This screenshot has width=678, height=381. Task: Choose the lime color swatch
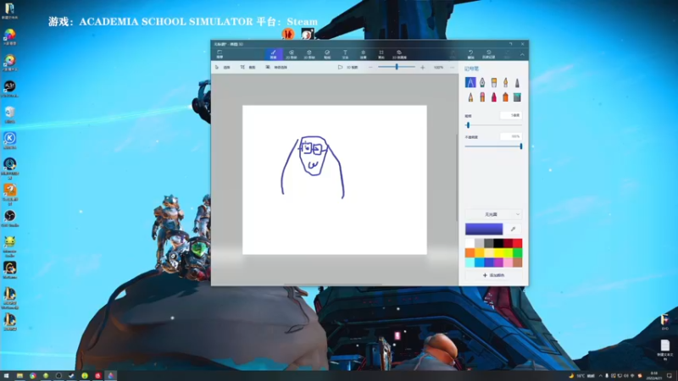[x=508, y=252]
